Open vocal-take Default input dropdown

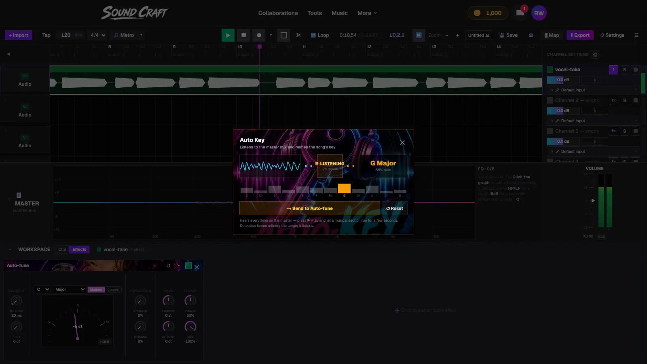(x=593, y=90)
